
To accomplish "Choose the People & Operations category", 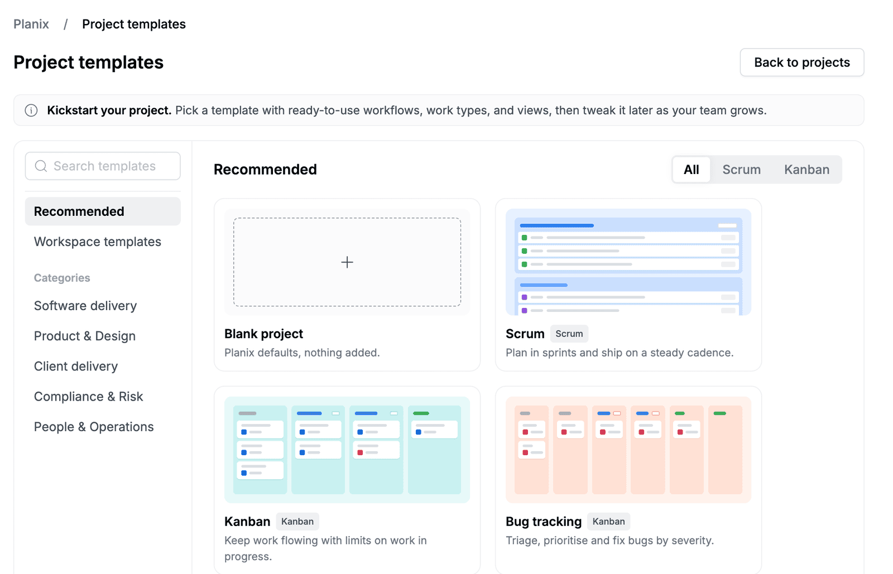I will point(103,427).
